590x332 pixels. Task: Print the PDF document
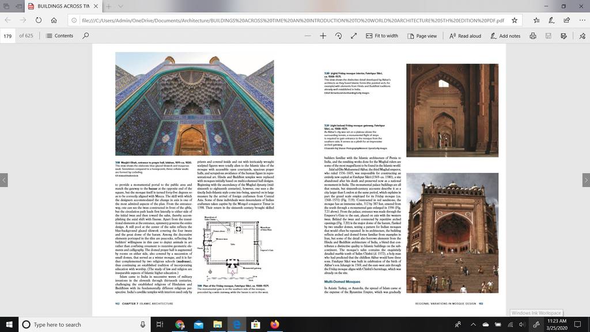tap(533, 36)
